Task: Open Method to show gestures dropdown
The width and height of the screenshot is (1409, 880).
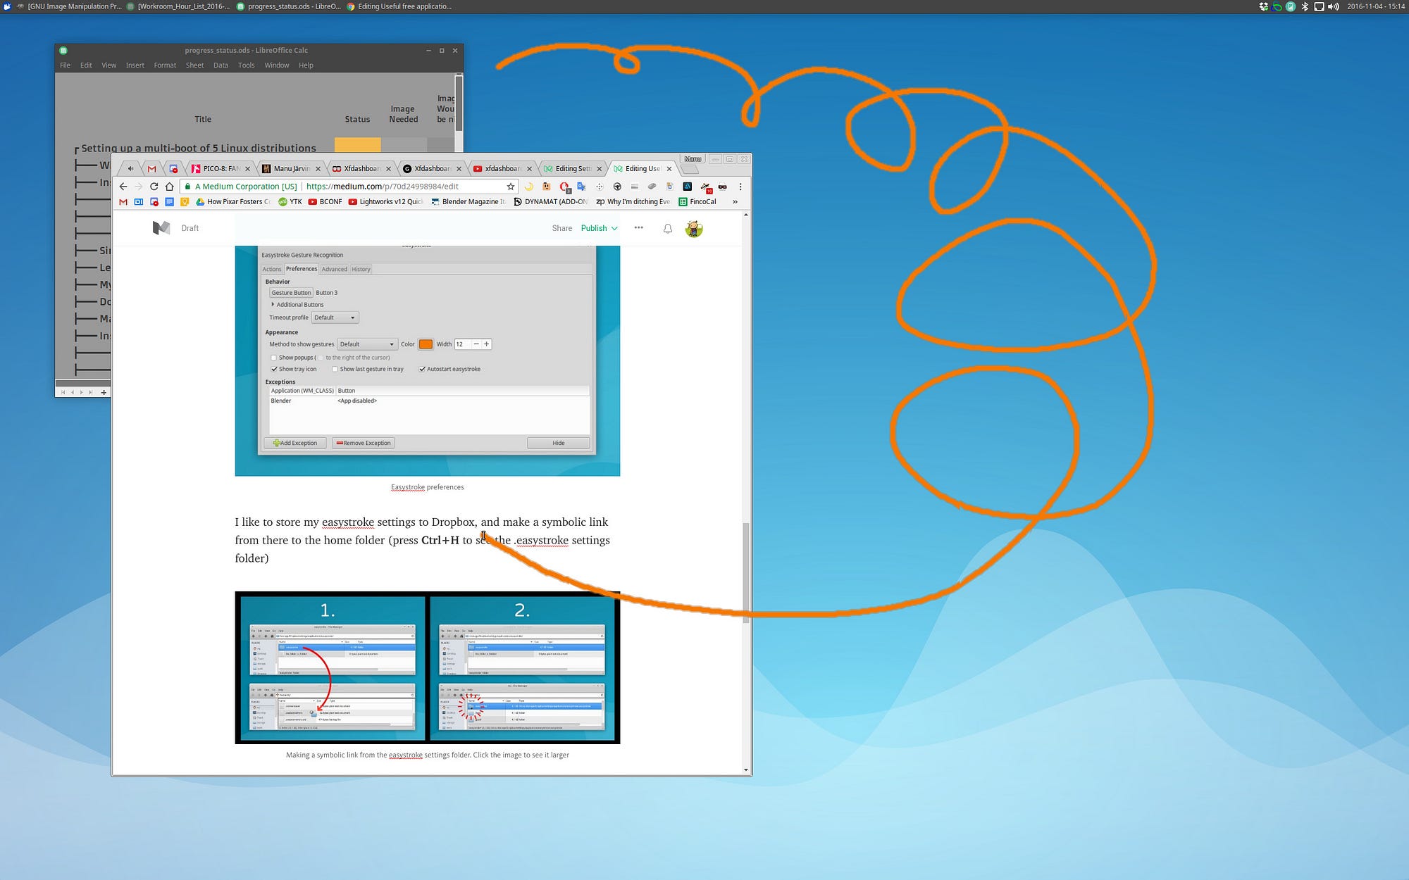Action: tap(367, 344)
